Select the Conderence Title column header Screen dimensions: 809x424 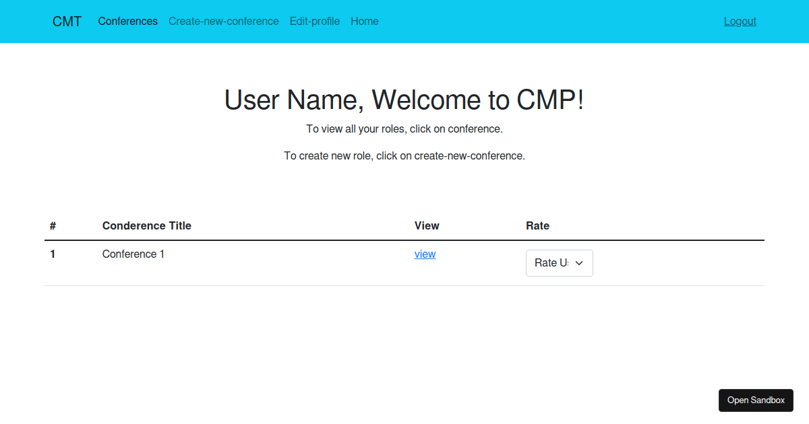tap(147, 225)
